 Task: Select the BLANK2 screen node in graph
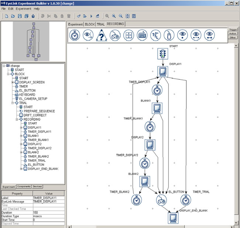click(145, 181)
